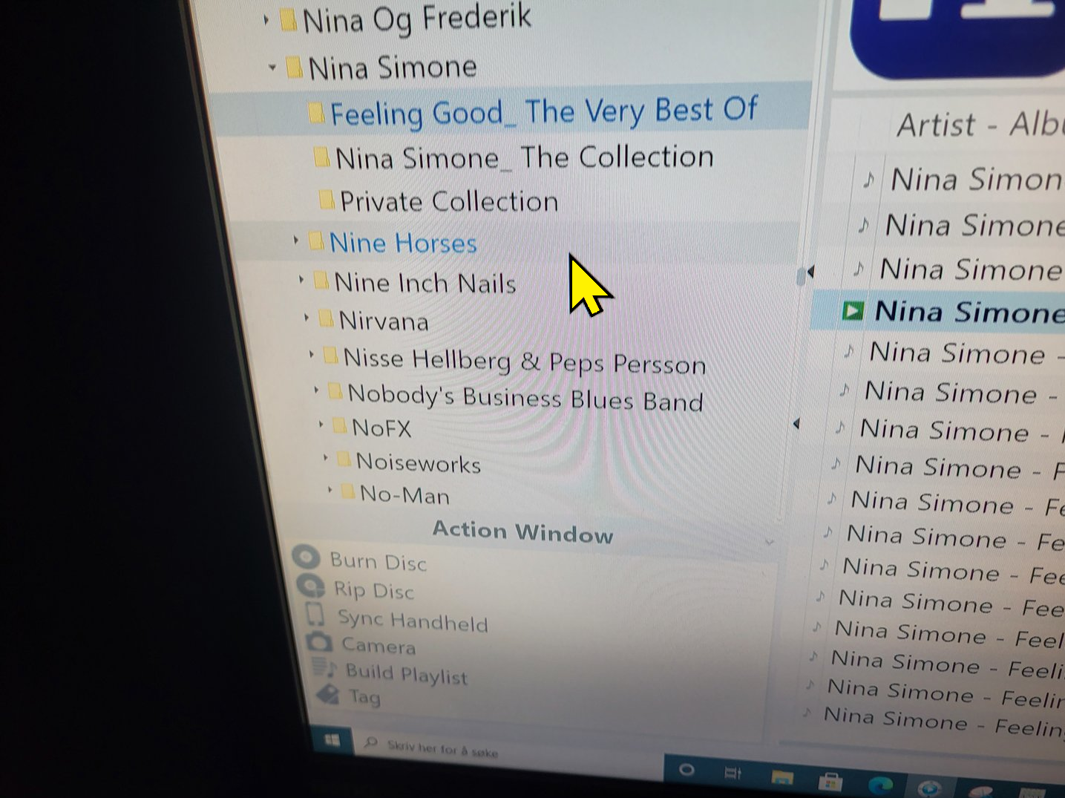Open File Explorer from the taskbar
This screenshot has height=798, width=1065.
(781, 777)
